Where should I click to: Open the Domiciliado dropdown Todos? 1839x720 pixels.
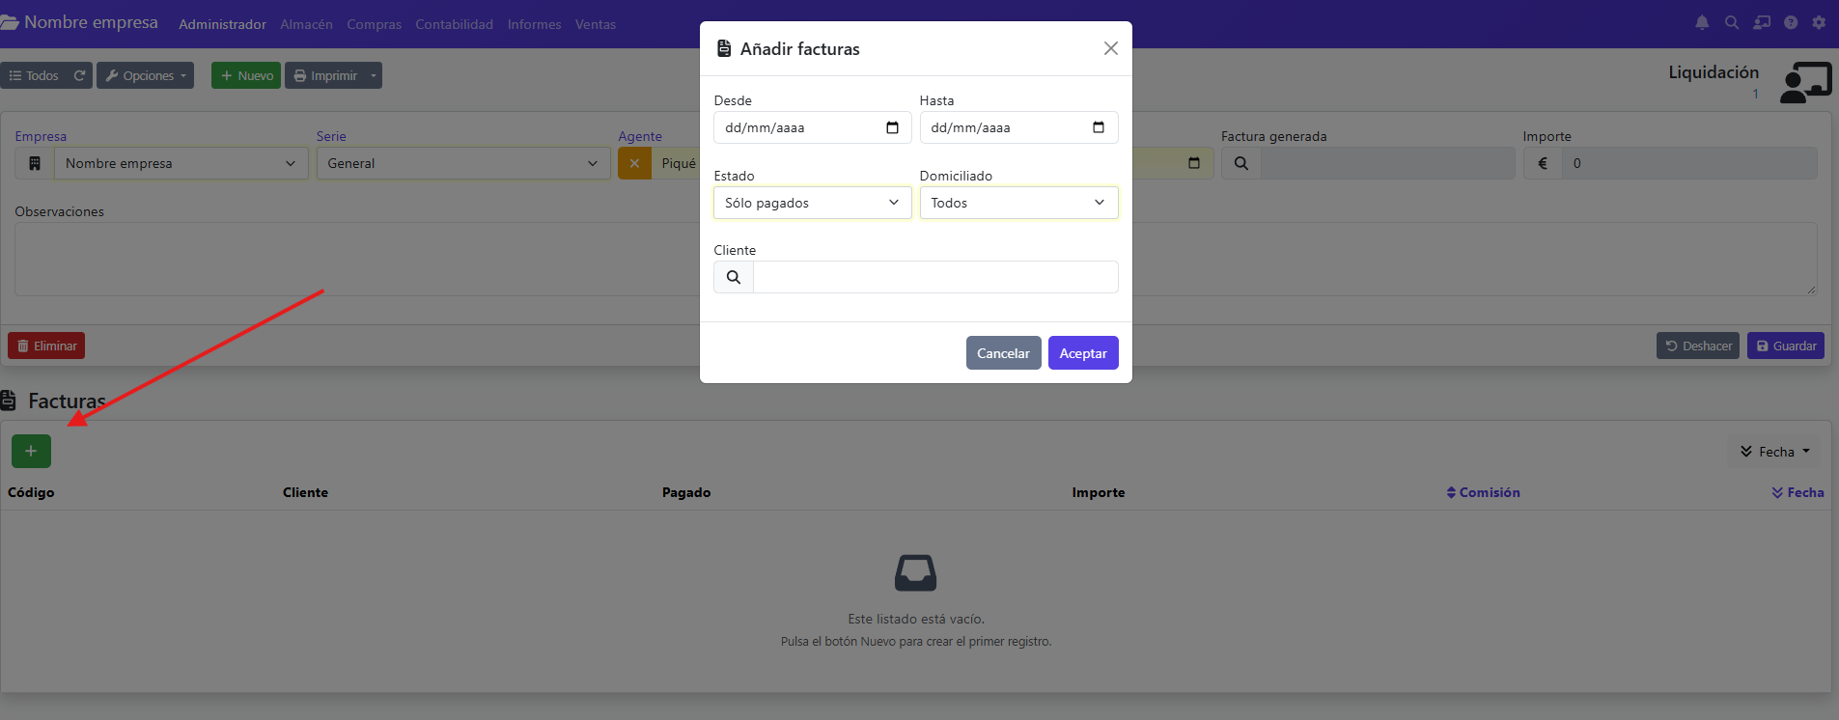1018,203
